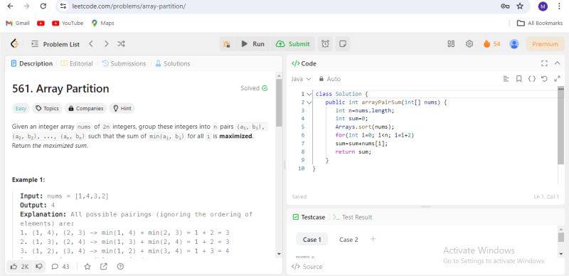Switch to the Test Result tab

(x=352, y=217)
